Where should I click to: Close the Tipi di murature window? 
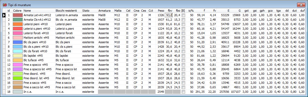click(301, 5)
